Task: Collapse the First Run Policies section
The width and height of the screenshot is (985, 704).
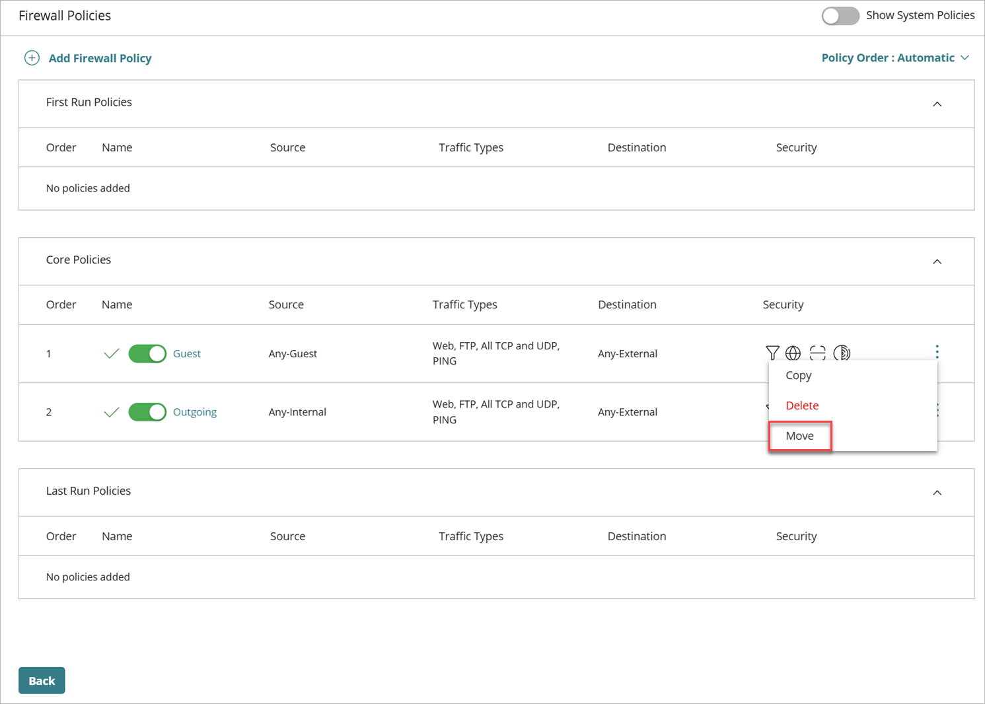Action: [937, 104]
